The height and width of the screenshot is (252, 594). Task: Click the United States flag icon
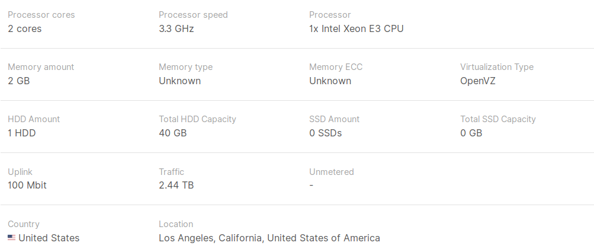[11, 238]
